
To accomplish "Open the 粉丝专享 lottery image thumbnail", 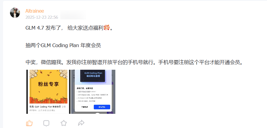I will [x=48, y=92].
